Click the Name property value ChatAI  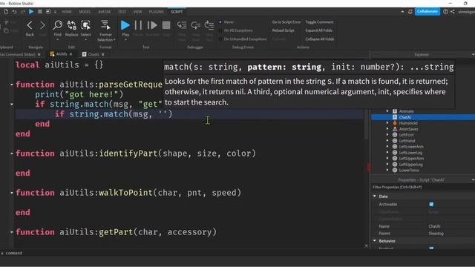(434, 226)
